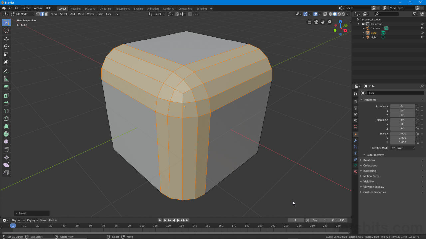Open the Render menu
This screenshot has height=239, width=426.
coord(27,8)
